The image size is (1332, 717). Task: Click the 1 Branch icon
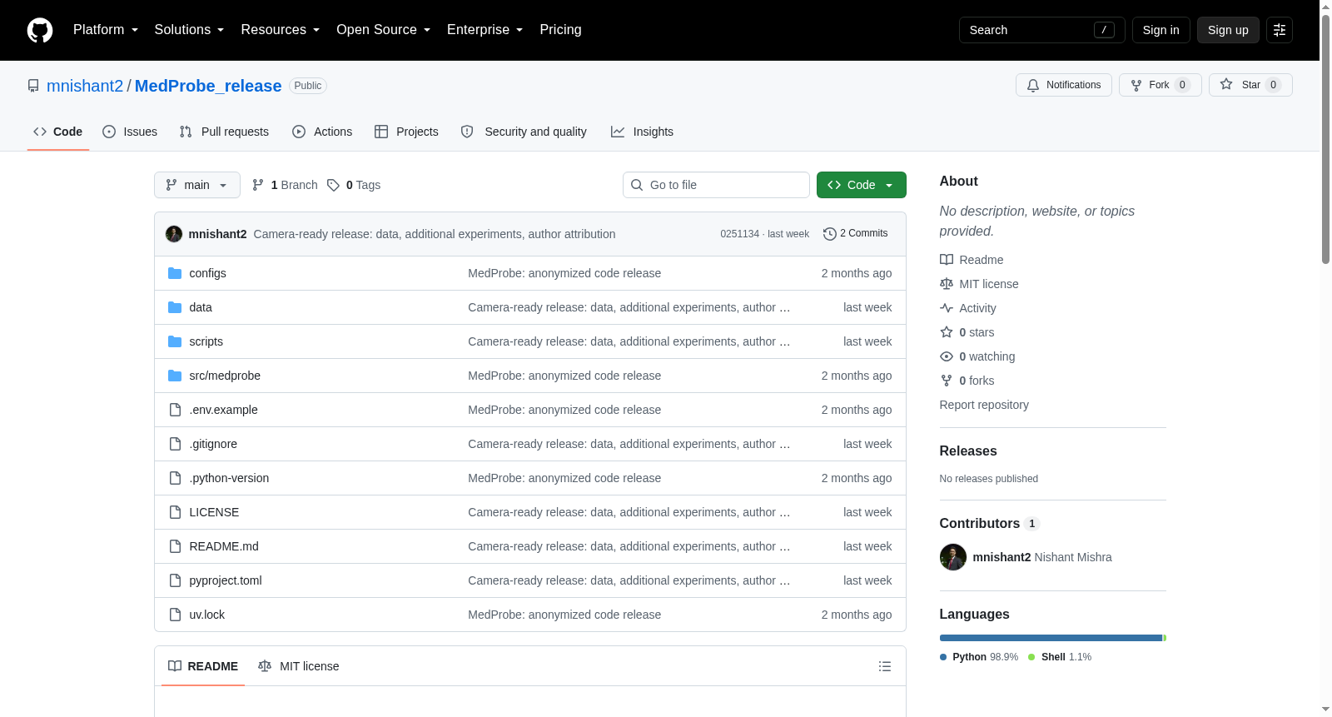pyautogui.click(x=258, y=185)
